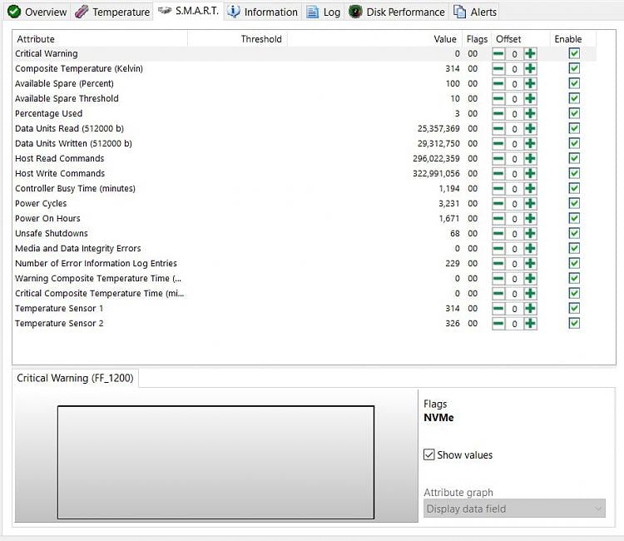Image resolution: width=624 pixels, height=541 pixels.
Task: Select Number of Error Information Log Entries row
Action: click(305, 264)
